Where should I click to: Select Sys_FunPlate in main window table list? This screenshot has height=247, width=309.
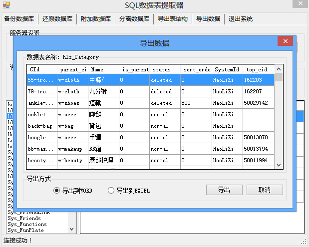[x=25, y=230]
